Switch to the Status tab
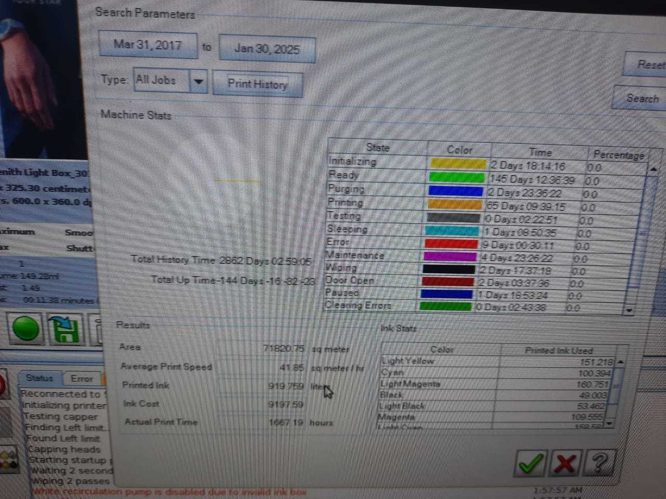 (40, 378)
